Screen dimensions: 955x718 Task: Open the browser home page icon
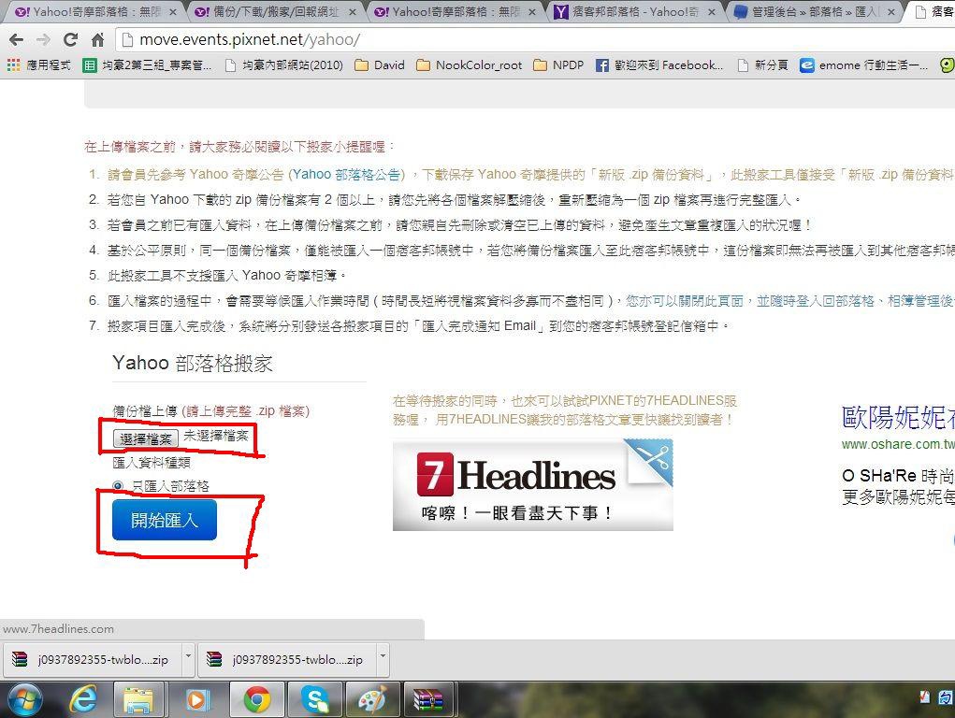[x=97, y=40]
